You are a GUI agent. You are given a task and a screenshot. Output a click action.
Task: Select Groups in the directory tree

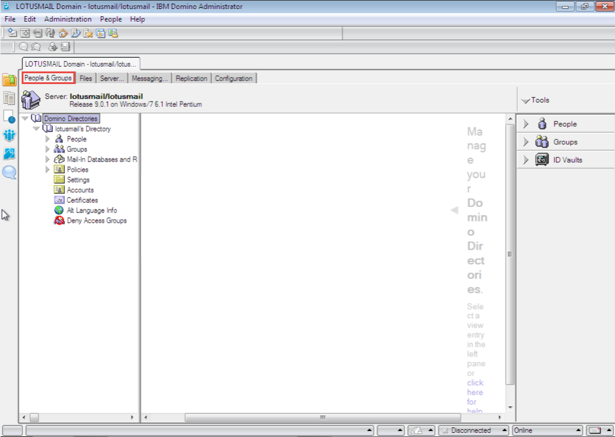pyautogui.click(x=76, y=149)
